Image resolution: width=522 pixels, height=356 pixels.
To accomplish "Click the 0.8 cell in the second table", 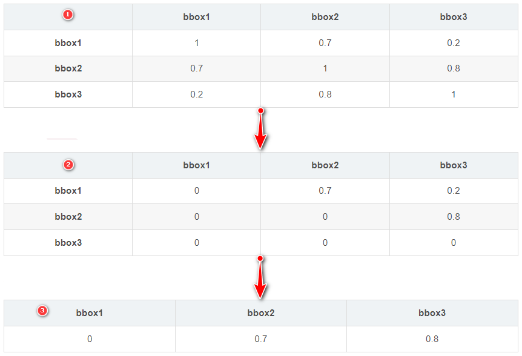I will tap(454, 217).
